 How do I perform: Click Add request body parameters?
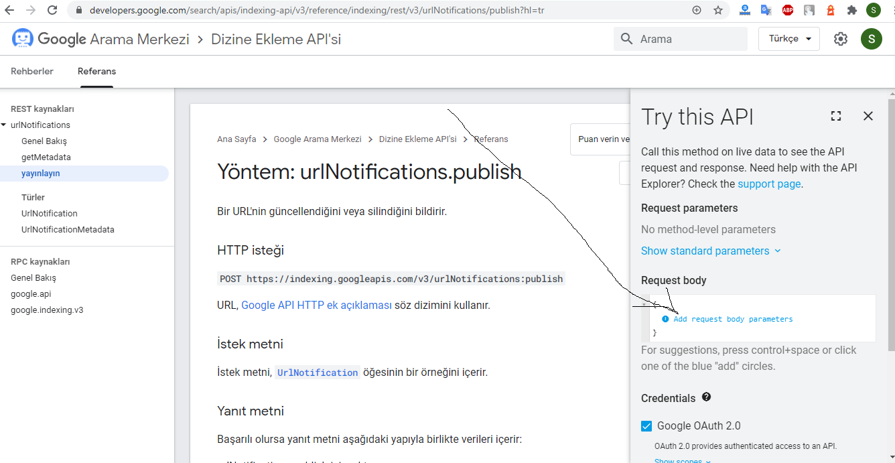coord(733,319)
